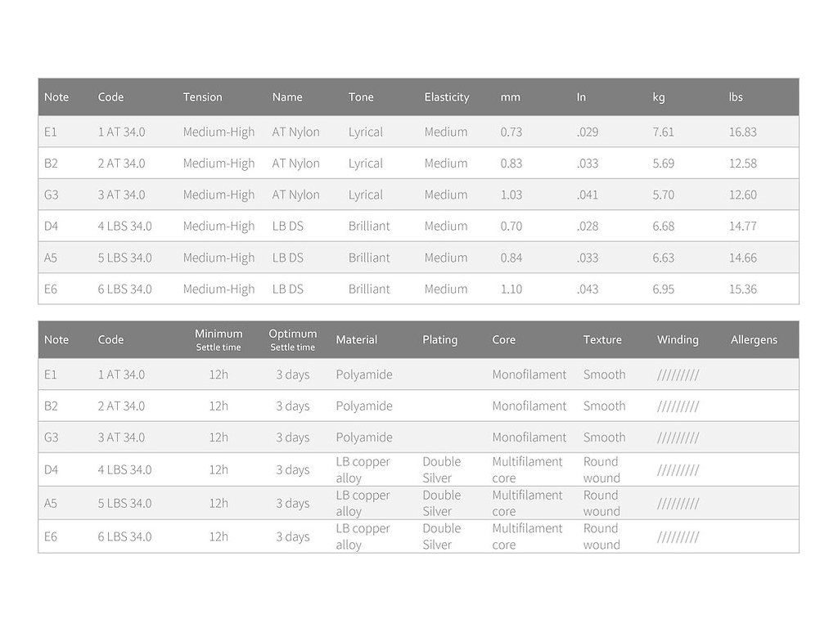This screenshot has height=628, width=838.
Task: Click the kg column header
Action: point(659,97)
